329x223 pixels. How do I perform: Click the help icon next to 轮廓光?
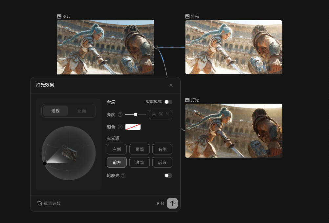[x=123, y=175]
